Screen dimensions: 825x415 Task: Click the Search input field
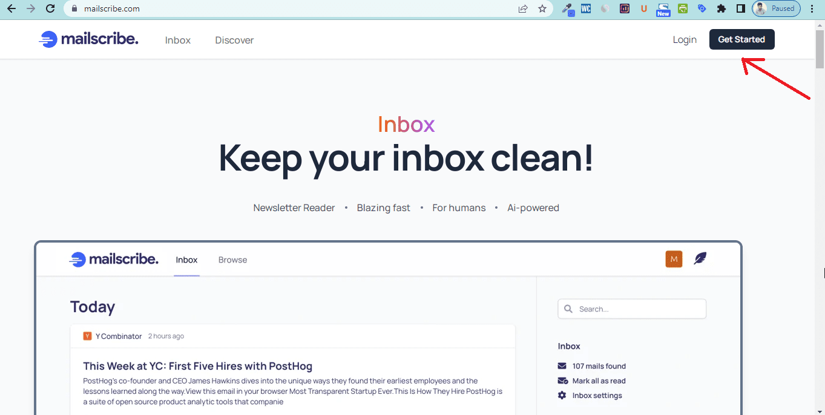pyautogui.click(x=632, y=309)
